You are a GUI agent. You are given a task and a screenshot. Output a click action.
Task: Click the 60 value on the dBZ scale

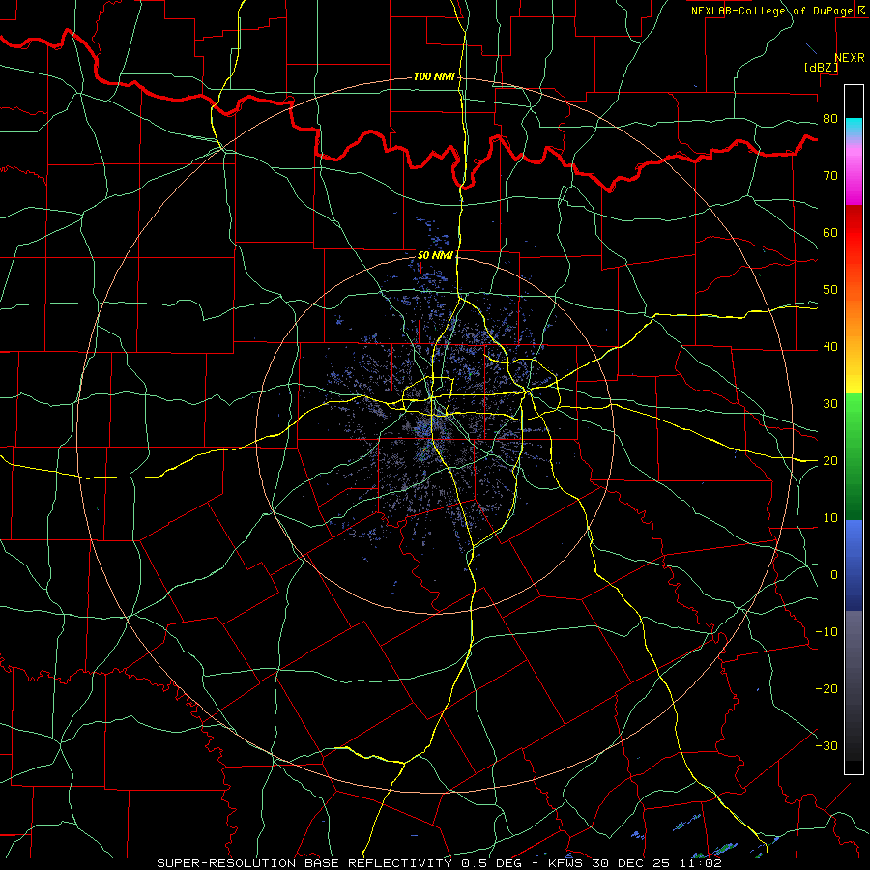tap(830, 232)
